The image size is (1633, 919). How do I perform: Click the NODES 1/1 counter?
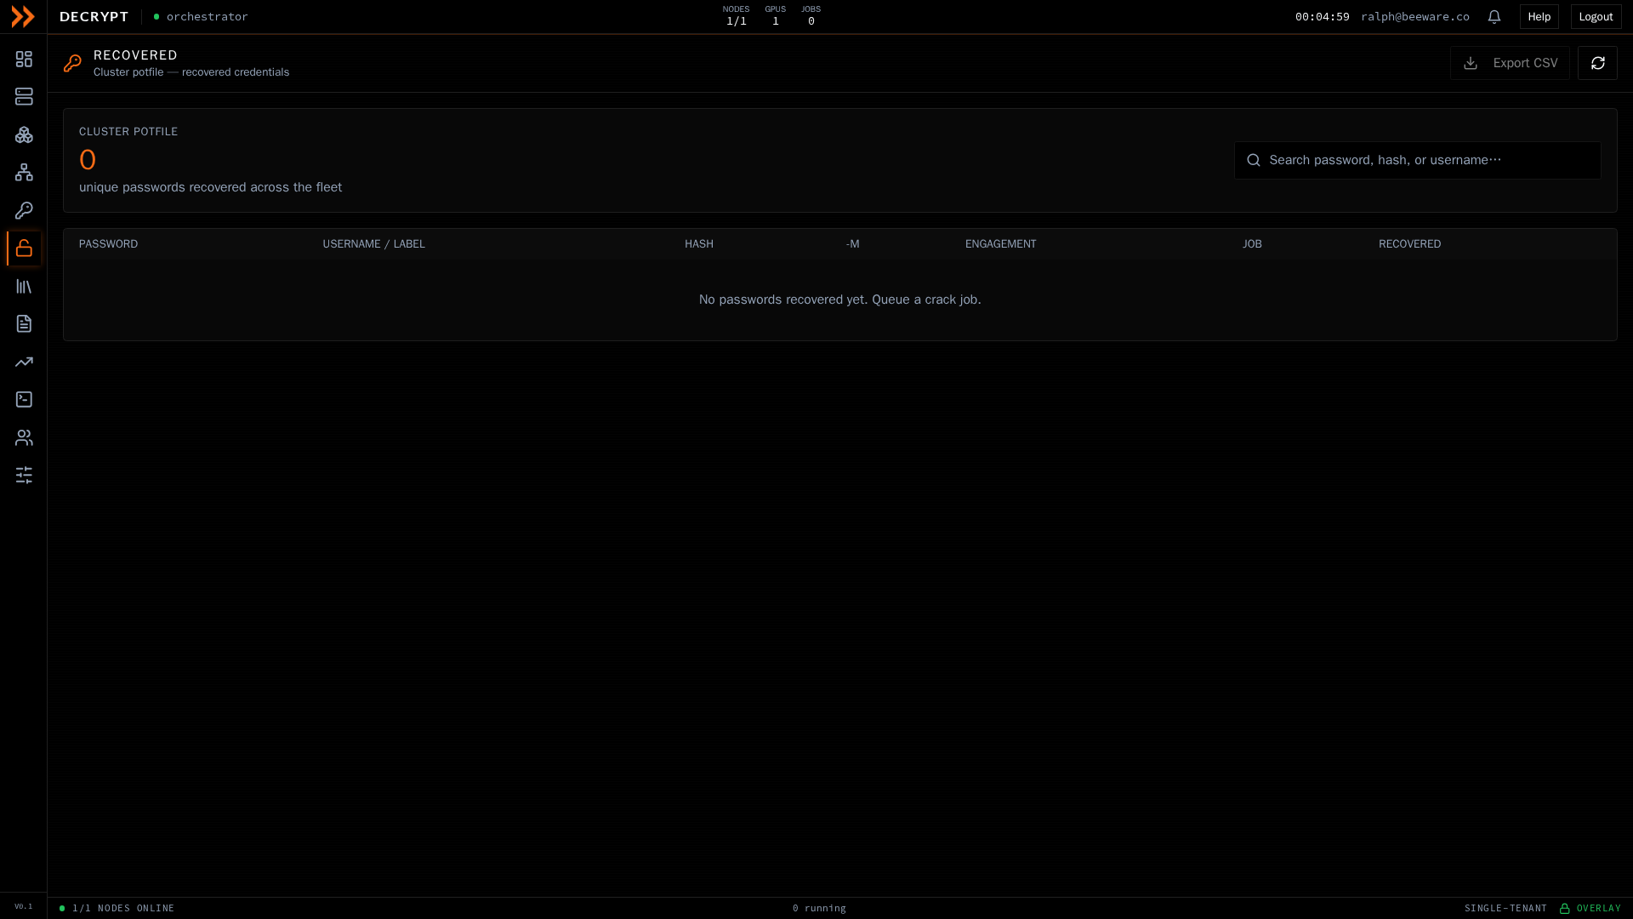point(736,16)
